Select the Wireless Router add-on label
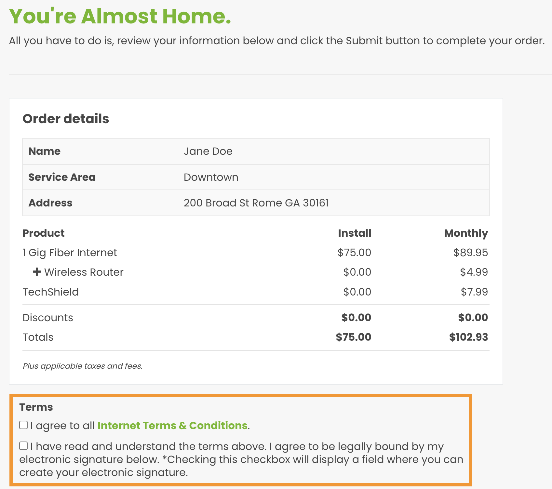 (84, 272)
